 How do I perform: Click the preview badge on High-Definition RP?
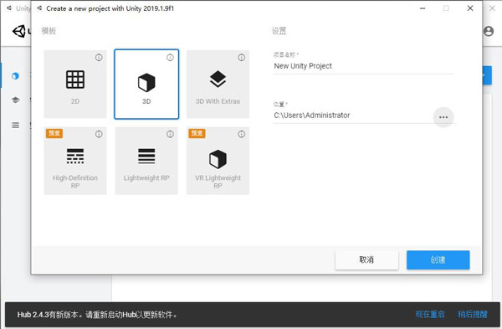coord(54,133)
